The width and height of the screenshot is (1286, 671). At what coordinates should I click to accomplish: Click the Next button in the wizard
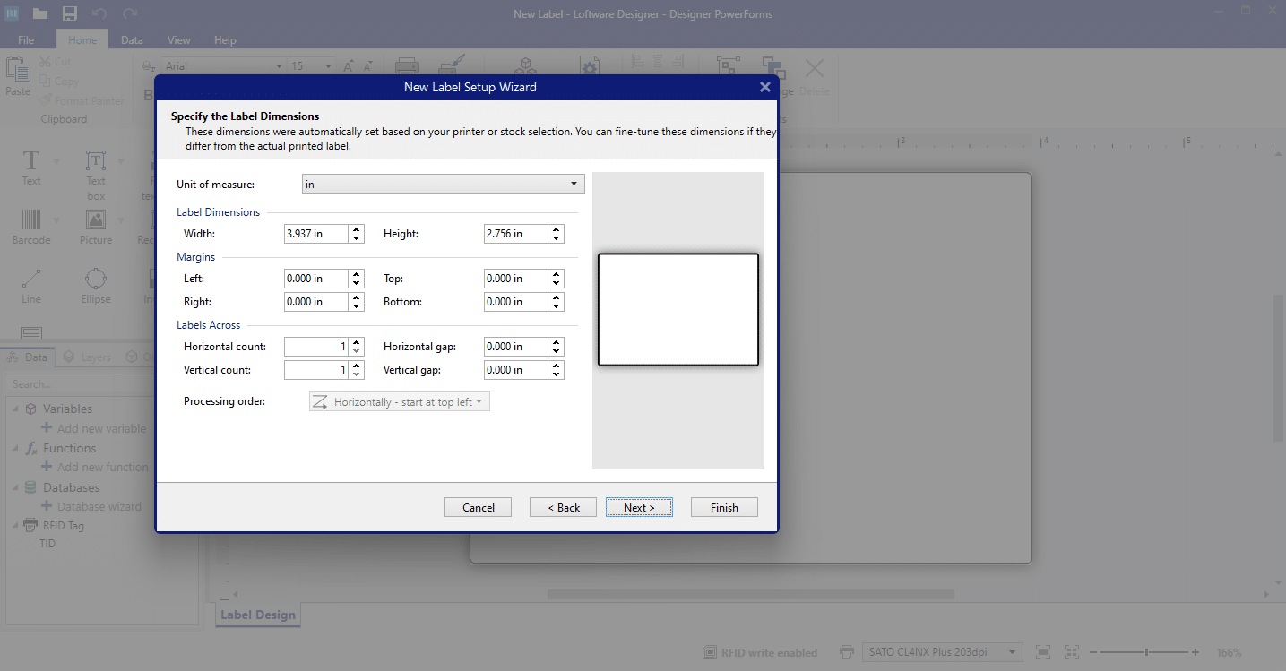click(639, 506)
